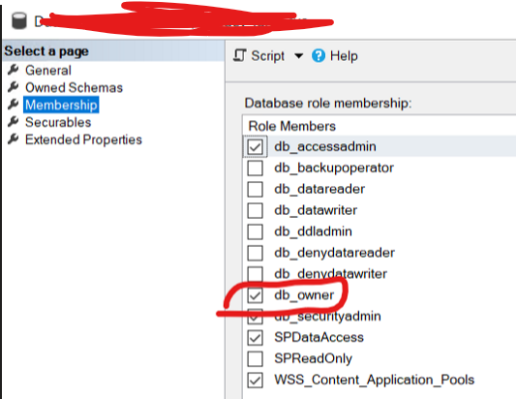
Task: Click wrench icon next to General
Action: [x=14, y=70]
